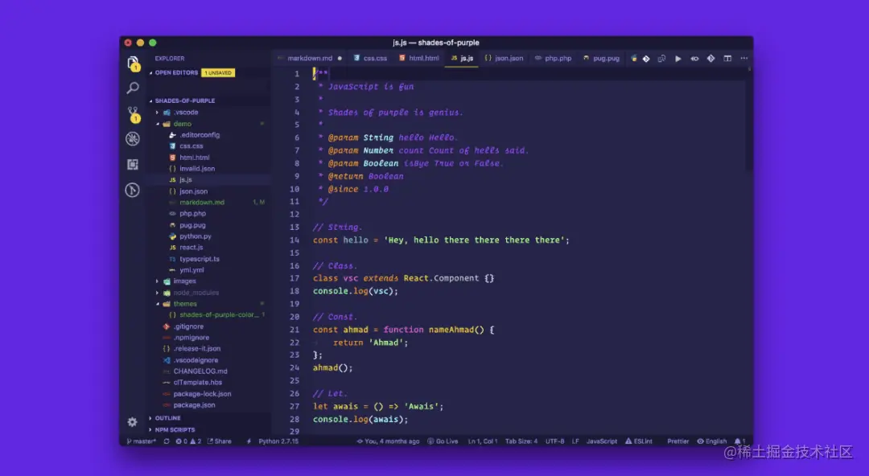869x476 pixels.
Task: Click the Python icon left of the editor toolbar
Action: click(x=634, y=58)
